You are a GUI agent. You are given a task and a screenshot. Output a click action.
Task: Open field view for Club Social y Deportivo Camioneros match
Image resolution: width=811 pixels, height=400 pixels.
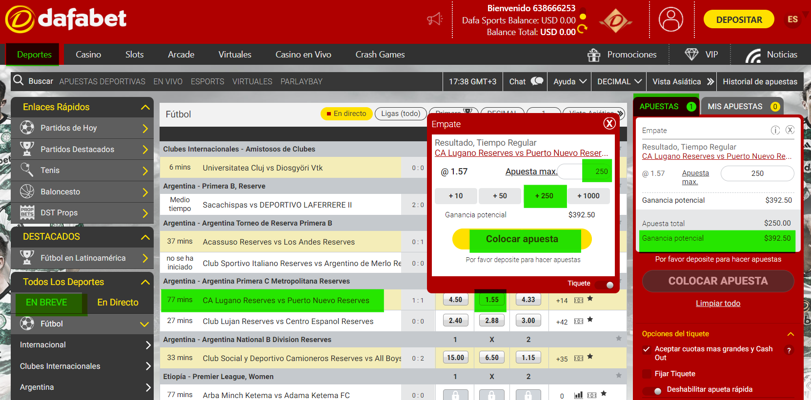tap(579, 358)
